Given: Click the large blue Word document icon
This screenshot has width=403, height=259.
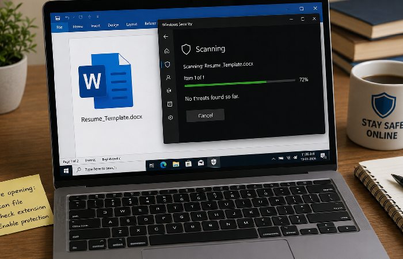Looking at the screenshot, I should coord(105,81).
